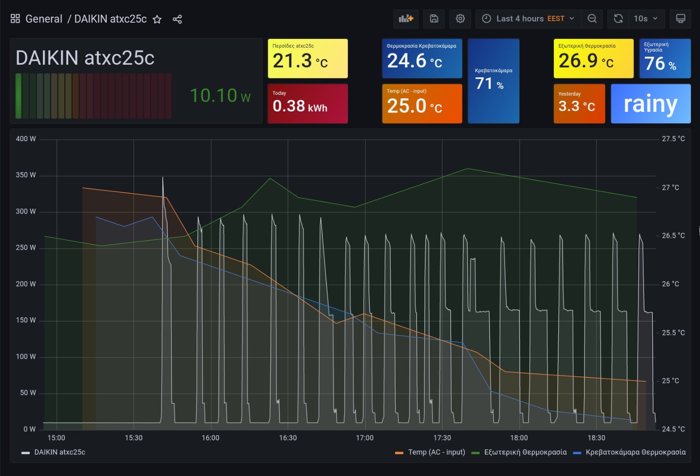The width and height of the screenshot is (700, 476).
Task: Click the 26 °C right axis label
Action: [x=670, y=284]
